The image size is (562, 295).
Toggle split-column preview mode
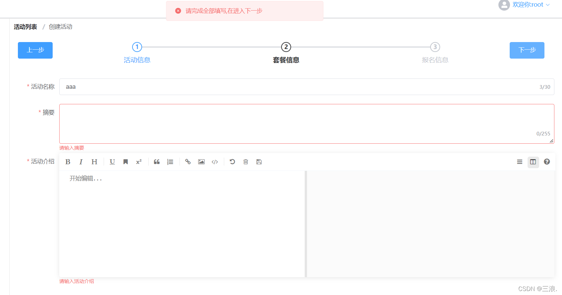point(533,162)
